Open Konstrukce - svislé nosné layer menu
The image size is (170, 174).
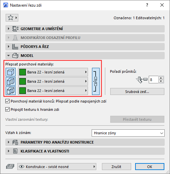(57, 167)
